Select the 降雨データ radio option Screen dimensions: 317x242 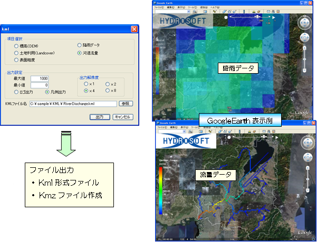point(80,46)
